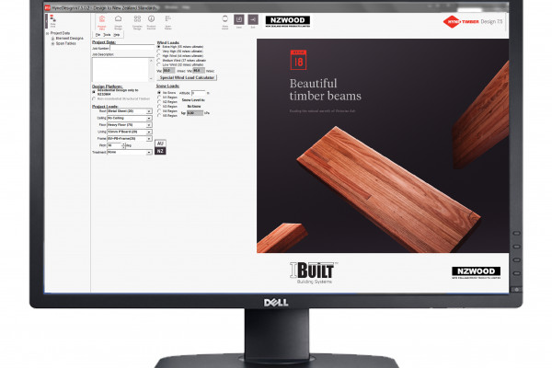Click the dark Save icon button
The width and height of the screenshot is (552, 368).
(239, 19)
